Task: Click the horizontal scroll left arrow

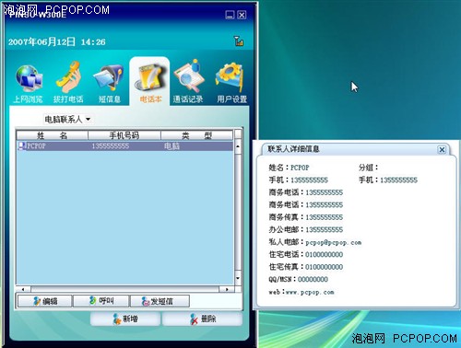Action: (24, 289)
